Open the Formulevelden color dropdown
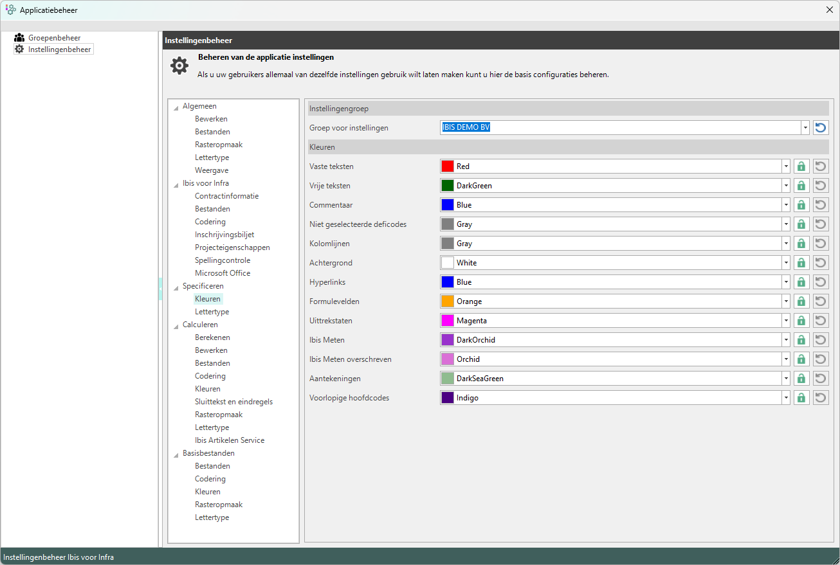 785,301
